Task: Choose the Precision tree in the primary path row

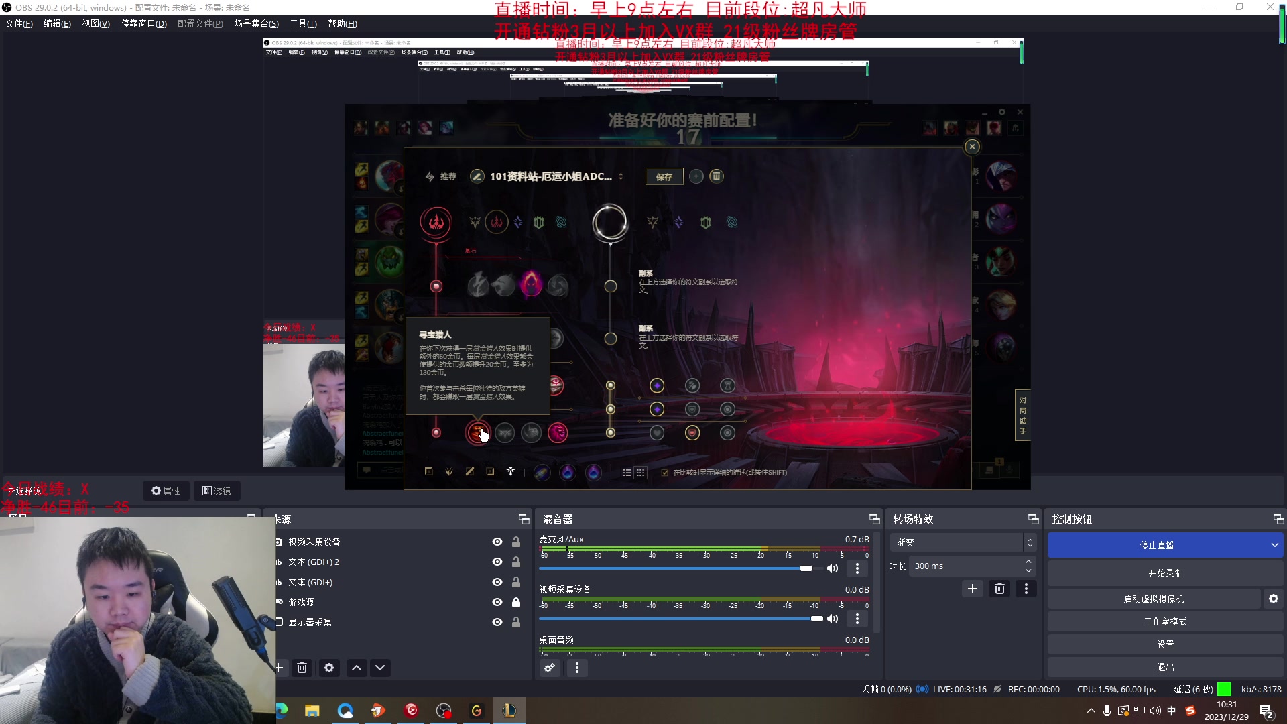Action: tap(475, 222)
